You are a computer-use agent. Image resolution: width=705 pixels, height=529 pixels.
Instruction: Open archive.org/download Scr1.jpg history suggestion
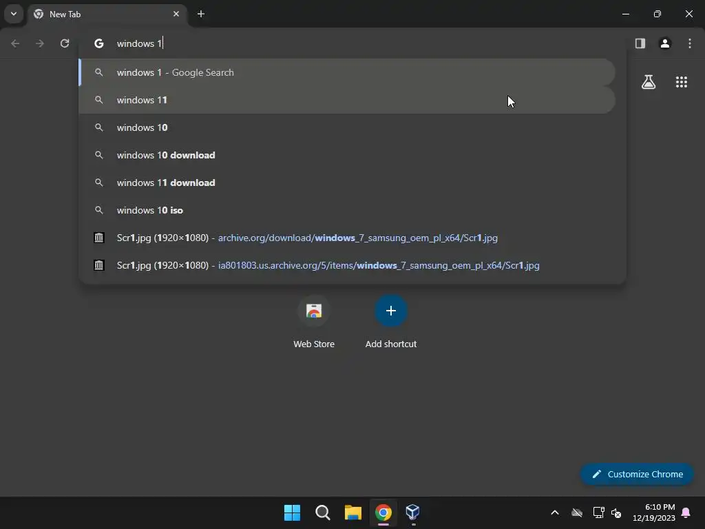[x=347, y=238]
